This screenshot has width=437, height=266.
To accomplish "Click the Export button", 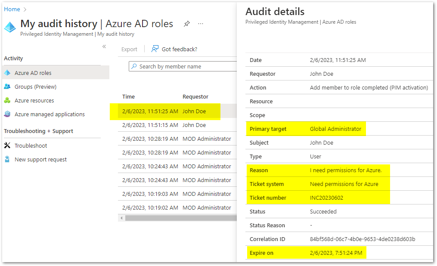I will click(x=129, y=49).
